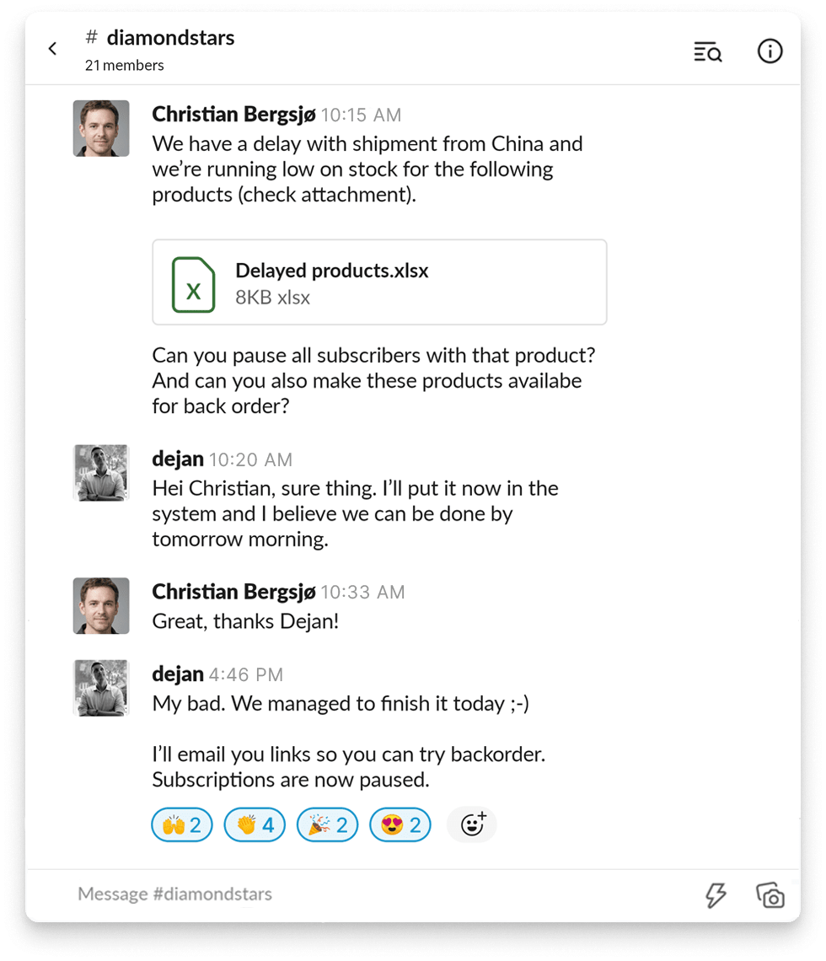Screen dimensions: 826x961
Task: Toggle the raised hands reaction
Action: click(x=181, y=824)
